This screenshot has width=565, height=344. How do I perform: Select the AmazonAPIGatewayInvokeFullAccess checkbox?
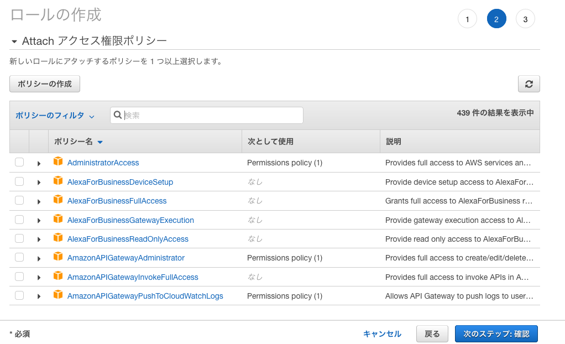19,277
